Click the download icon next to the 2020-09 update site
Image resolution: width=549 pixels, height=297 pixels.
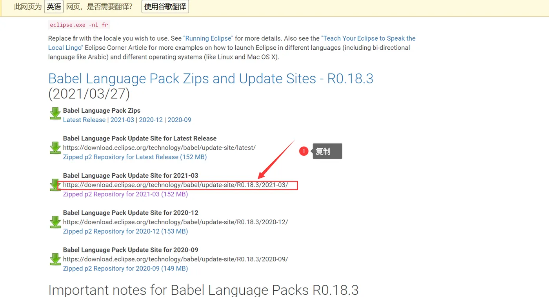tap(55, 259)
